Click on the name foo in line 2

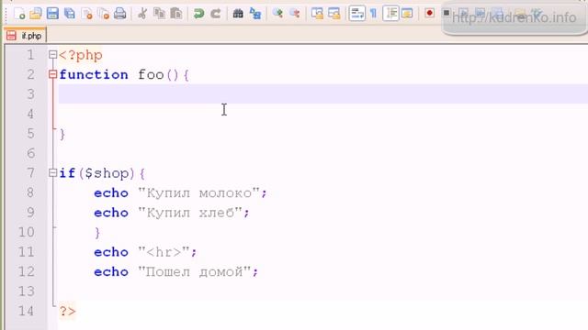tap(151, 74)
